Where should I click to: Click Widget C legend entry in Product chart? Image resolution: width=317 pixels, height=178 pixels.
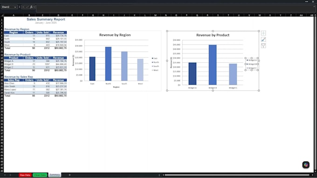pyautogui.click(x=251, y=68)
